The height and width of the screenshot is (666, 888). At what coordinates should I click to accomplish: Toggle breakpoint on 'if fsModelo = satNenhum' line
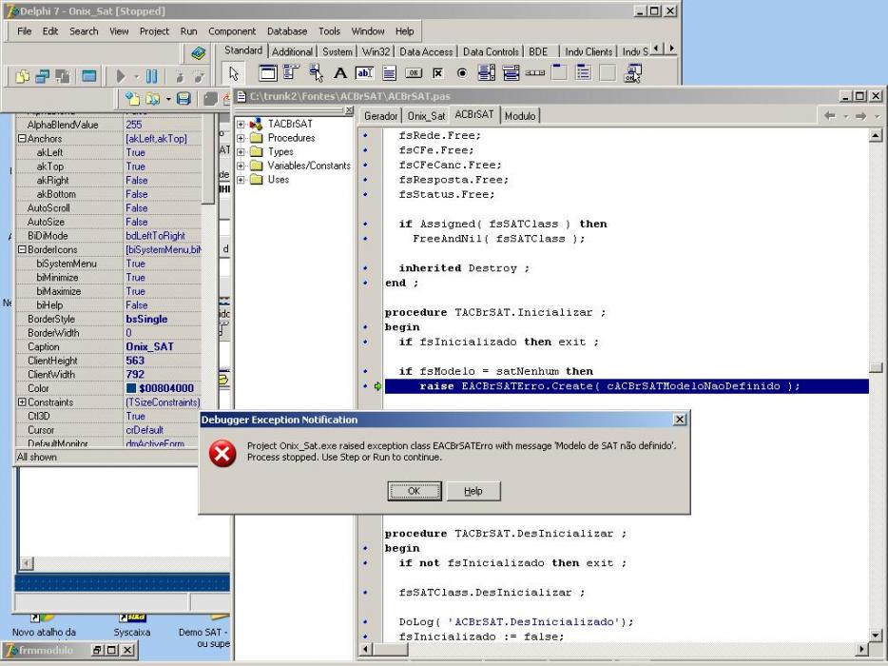pyautogui.click(x=365, y=371)
